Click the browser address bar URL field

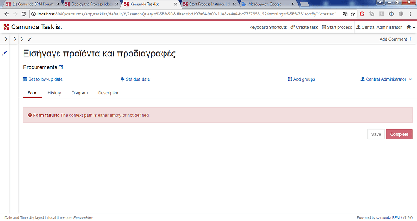click(x=183, y=14)
